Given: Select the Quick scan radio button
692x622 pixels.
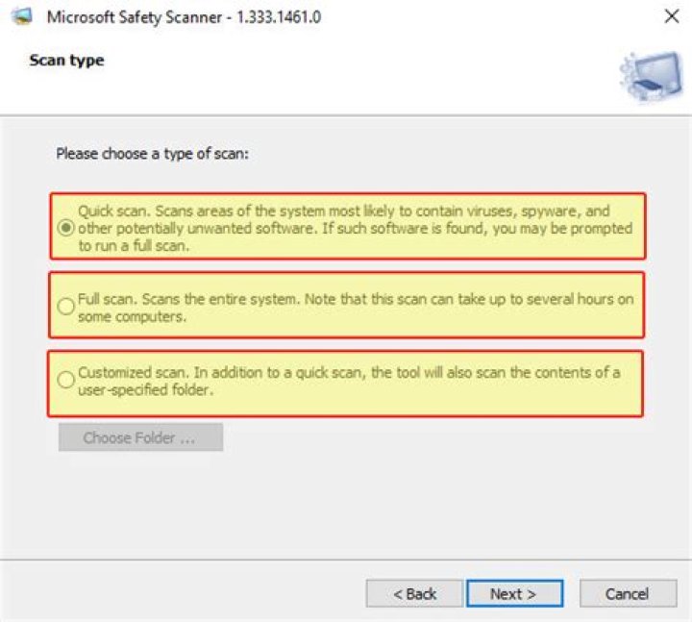Looking at the screenshot, I should click(x=65, y=228).
